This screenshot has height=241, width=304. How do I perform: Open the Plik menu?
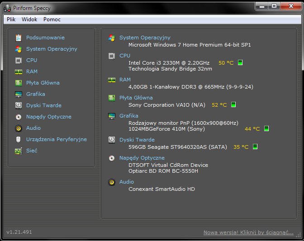tap(11, 19)
